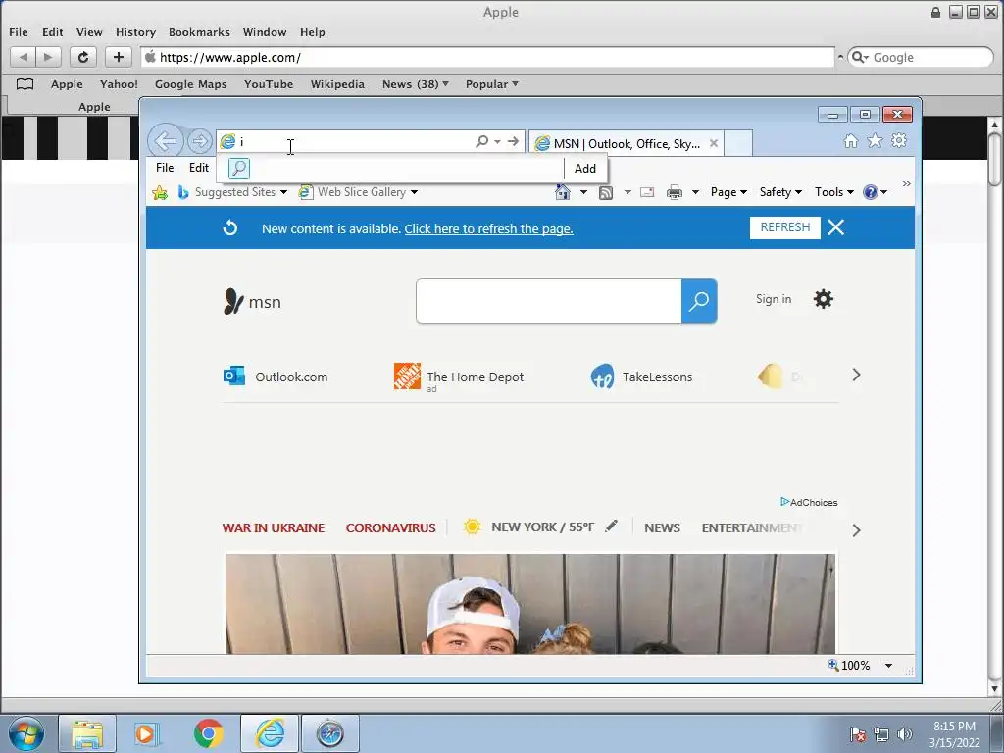The height and width of the screenshot is (753, 1004).
Task: Click the IE address bar go arrow
Action: point(513,141)
